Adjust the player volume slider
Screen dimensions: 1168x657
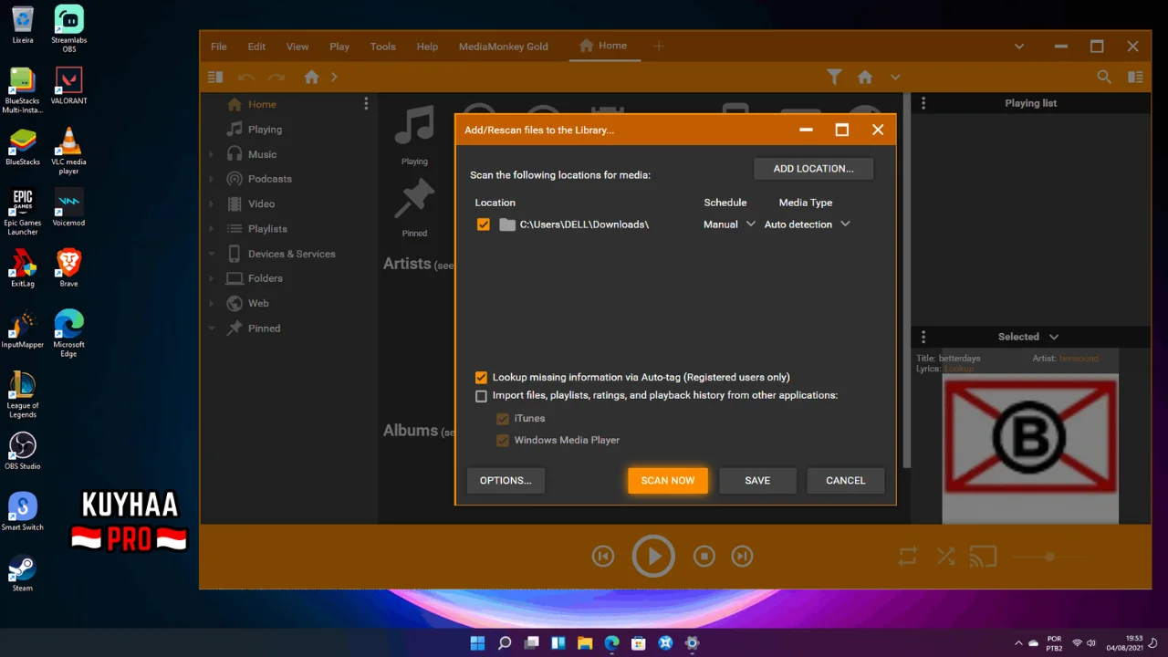pos(1049,557)
